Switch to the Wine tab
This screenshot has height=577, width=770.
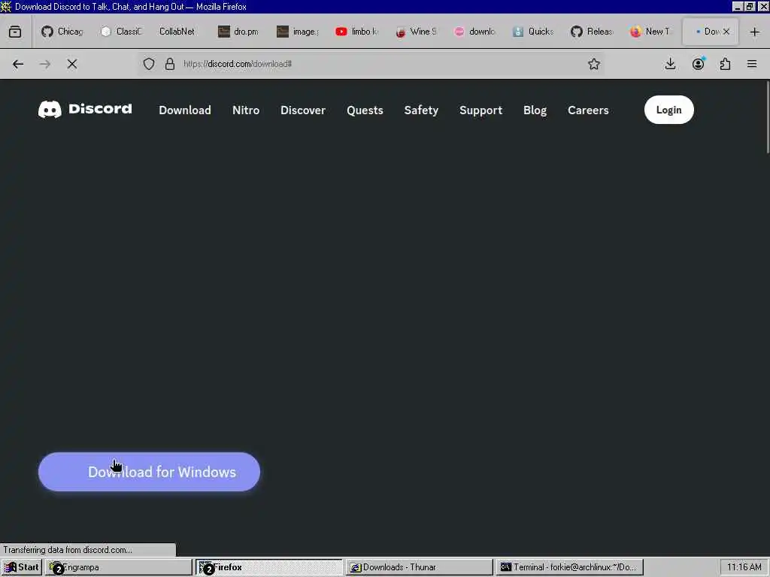click(415, 32)
